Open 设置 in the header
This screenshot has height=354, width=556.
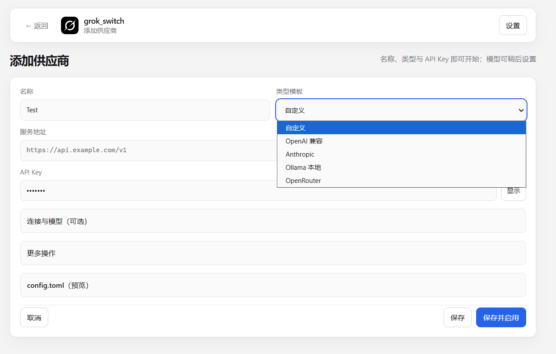pyautogui.click(x=513, y=25)
